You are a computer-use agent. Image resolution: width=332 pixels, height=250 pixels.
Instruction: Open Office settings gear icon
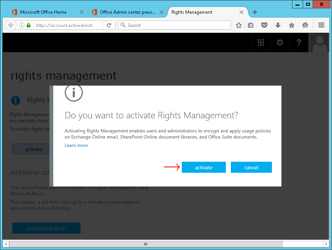tap(280, 42)
